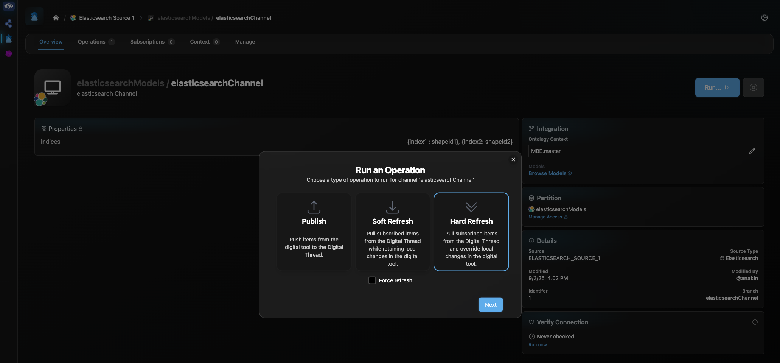This screenshot has height=363, width=780.
Task: Choose the Soft Refresh operation card
Action: point(392,232)
